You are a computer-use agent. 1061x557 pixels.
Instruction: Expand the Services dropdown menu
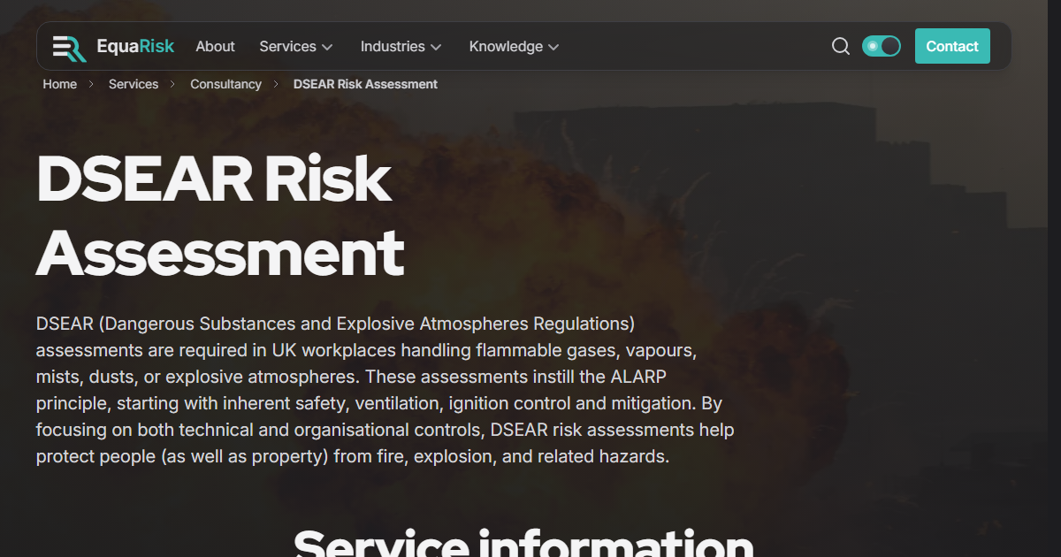click(296, 46)
